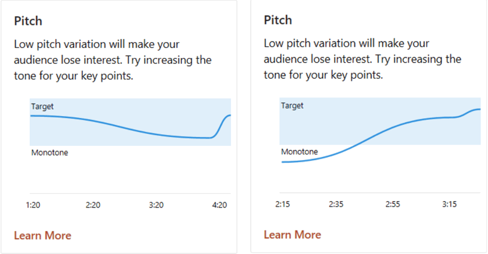This screenshot has height=254, width=488.
Task: Click the pitch curve's start below Monotone at 2:15
Action: 284,162
